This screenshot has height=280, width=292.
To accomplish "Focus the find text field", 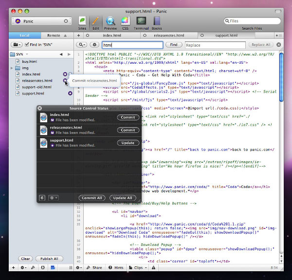I will (132, 45).
